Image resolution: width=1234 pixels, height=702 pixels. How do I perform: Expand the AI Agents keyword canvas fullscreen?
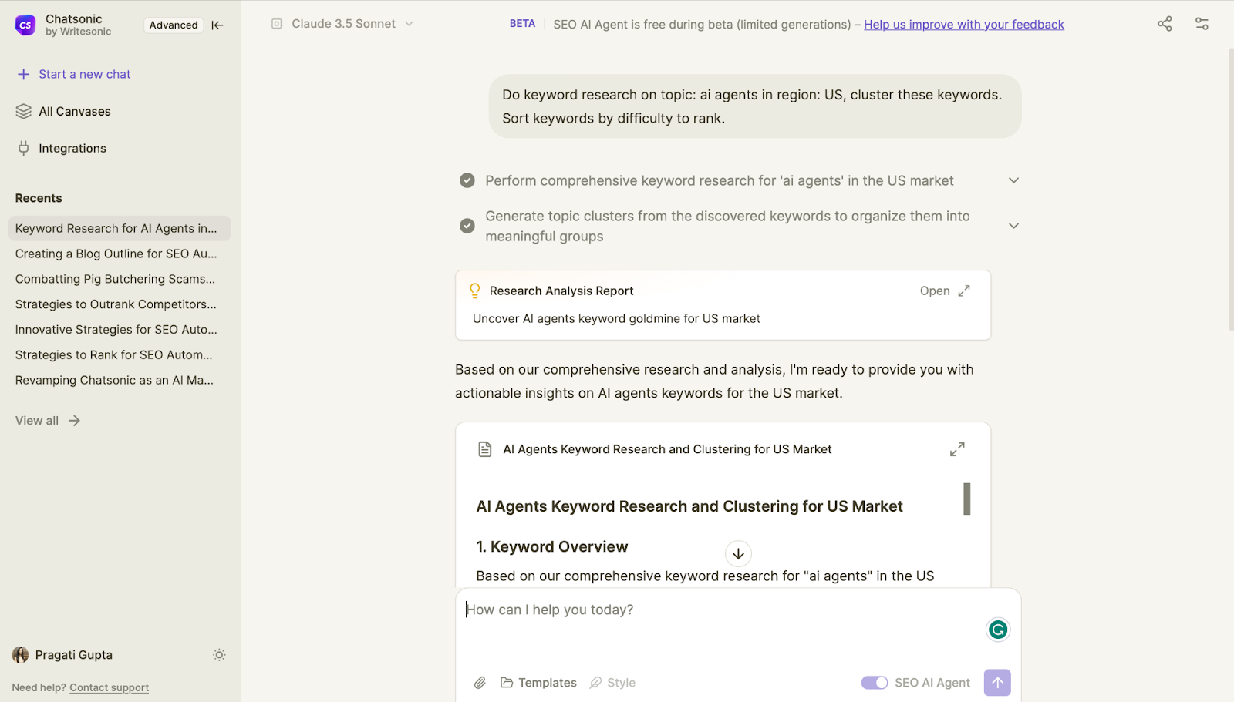(957, 449)
